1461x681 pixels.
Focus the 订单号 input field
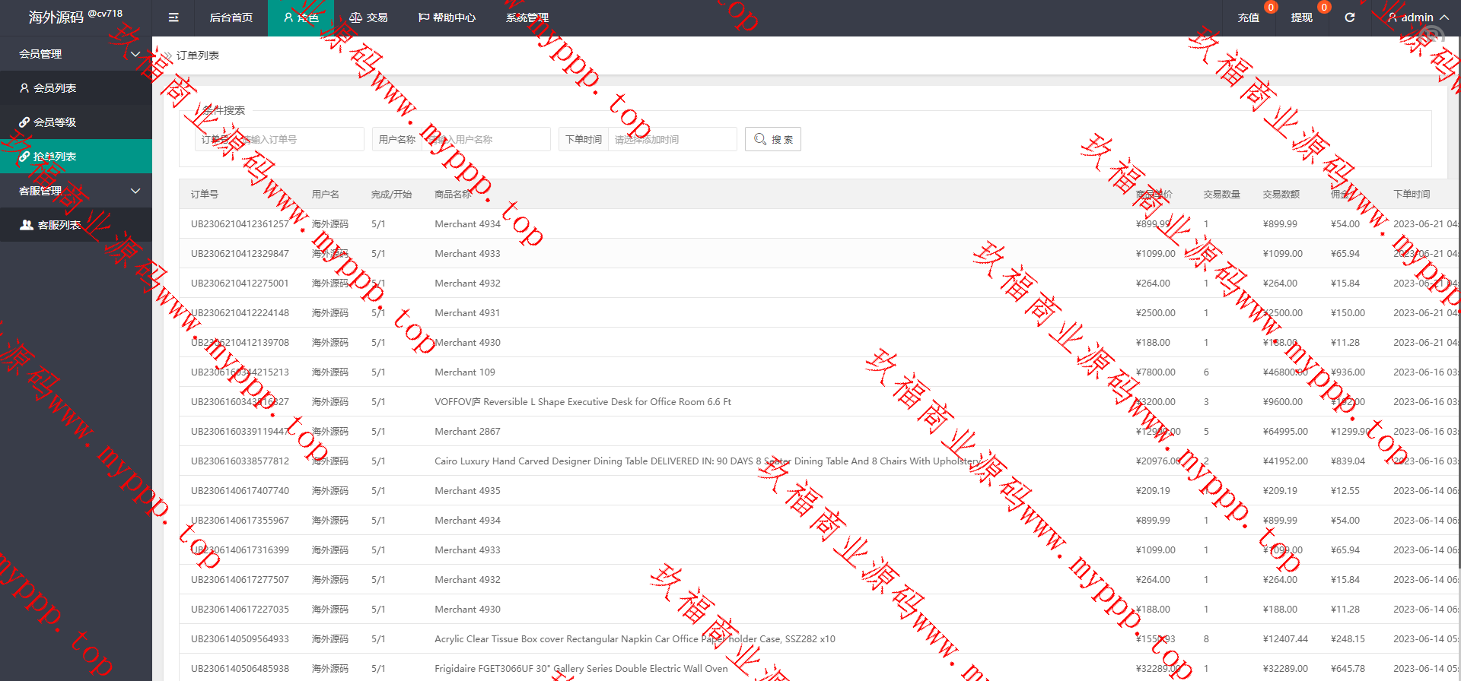tap(297, 140)
